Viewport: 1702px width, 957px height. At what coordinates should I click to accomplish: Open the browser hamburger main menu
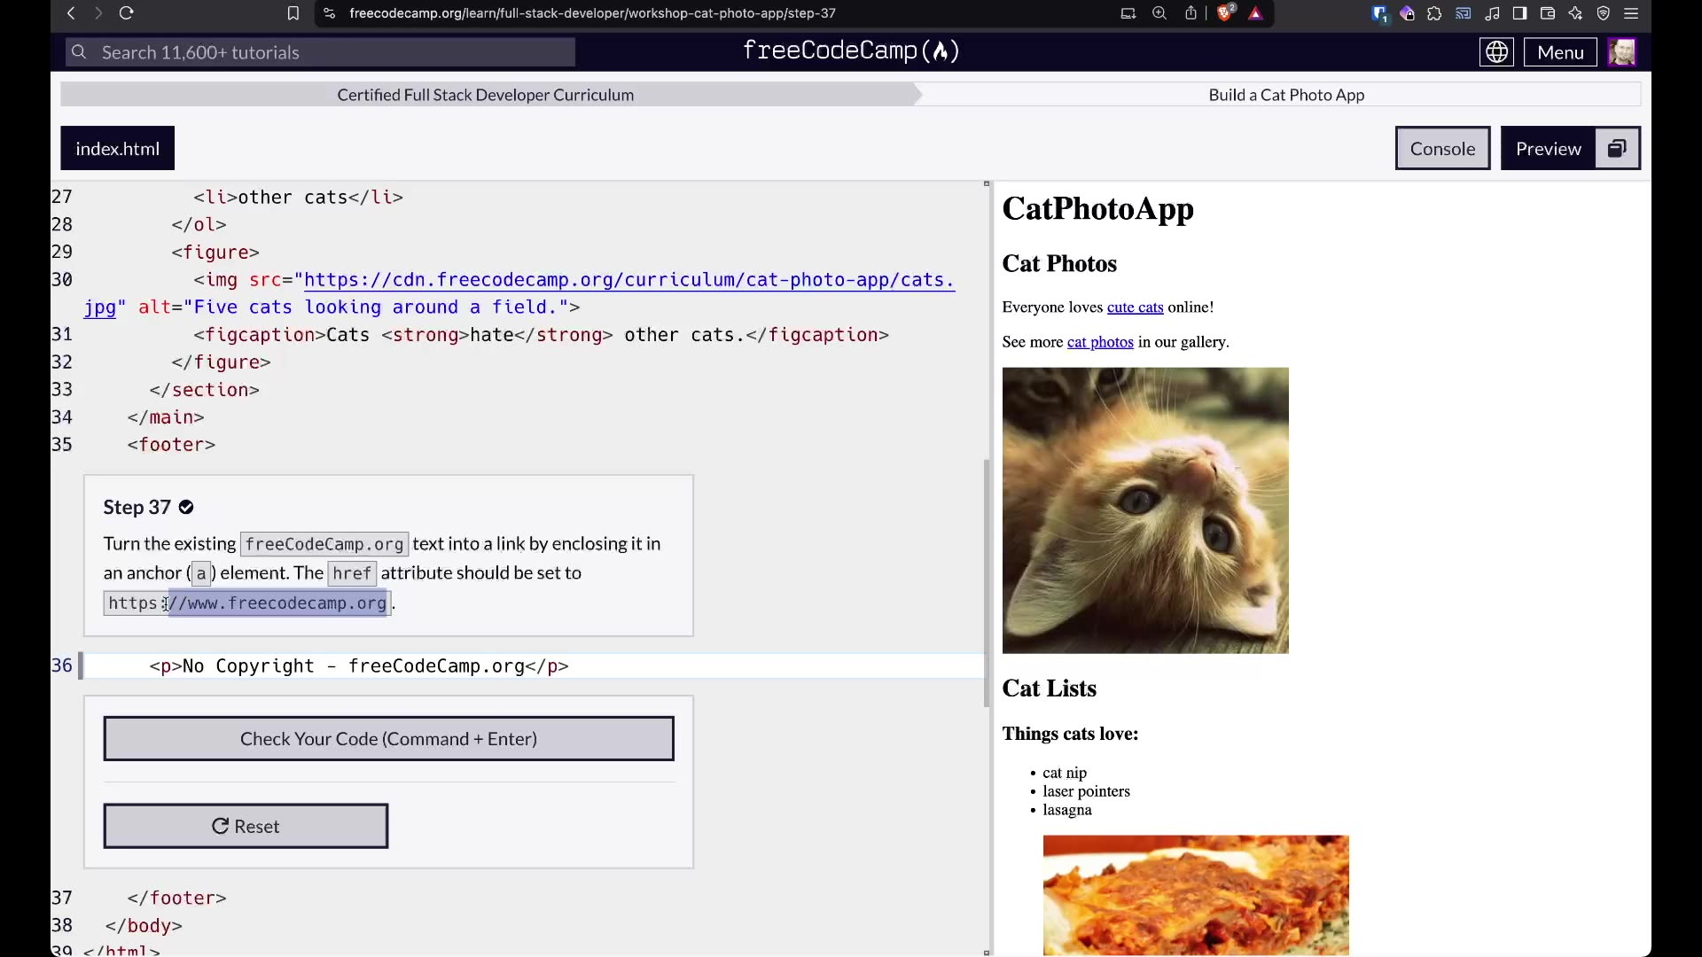[1631, 13]
